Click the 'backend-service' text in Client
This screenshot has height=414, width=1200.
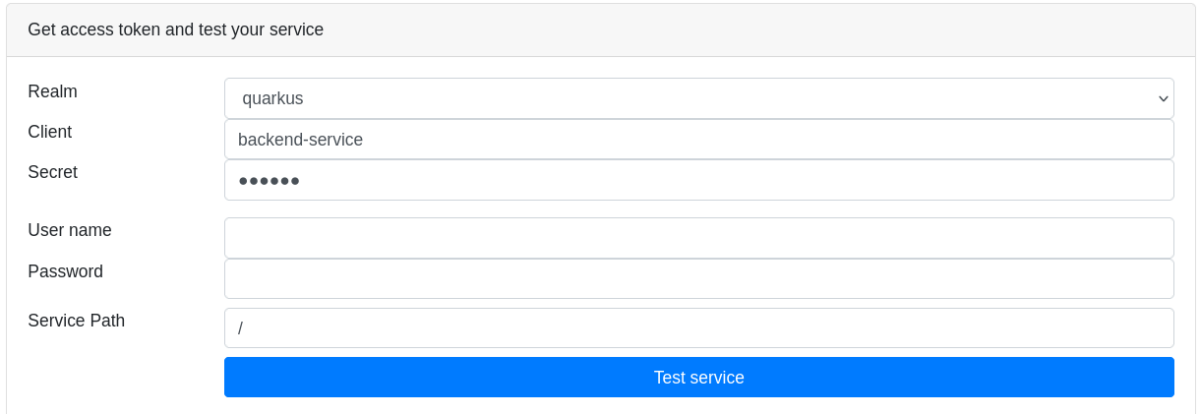[300, 140]
